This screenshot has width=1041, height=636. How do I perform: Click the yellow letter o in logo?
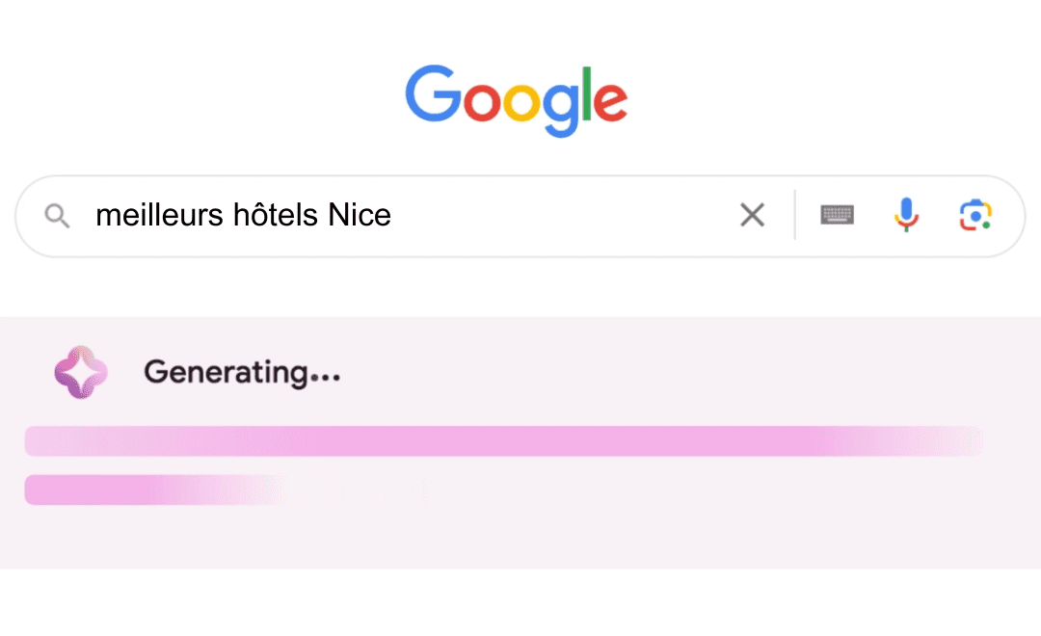pos(522,101)
